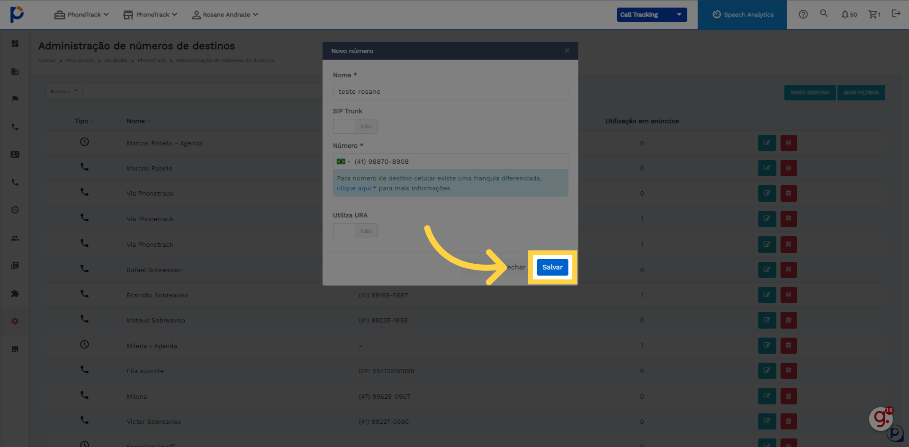Click the logout icon in top bar
Viewport: 909px width, 447px height.
pyautogui.click(x=896, y=14)
